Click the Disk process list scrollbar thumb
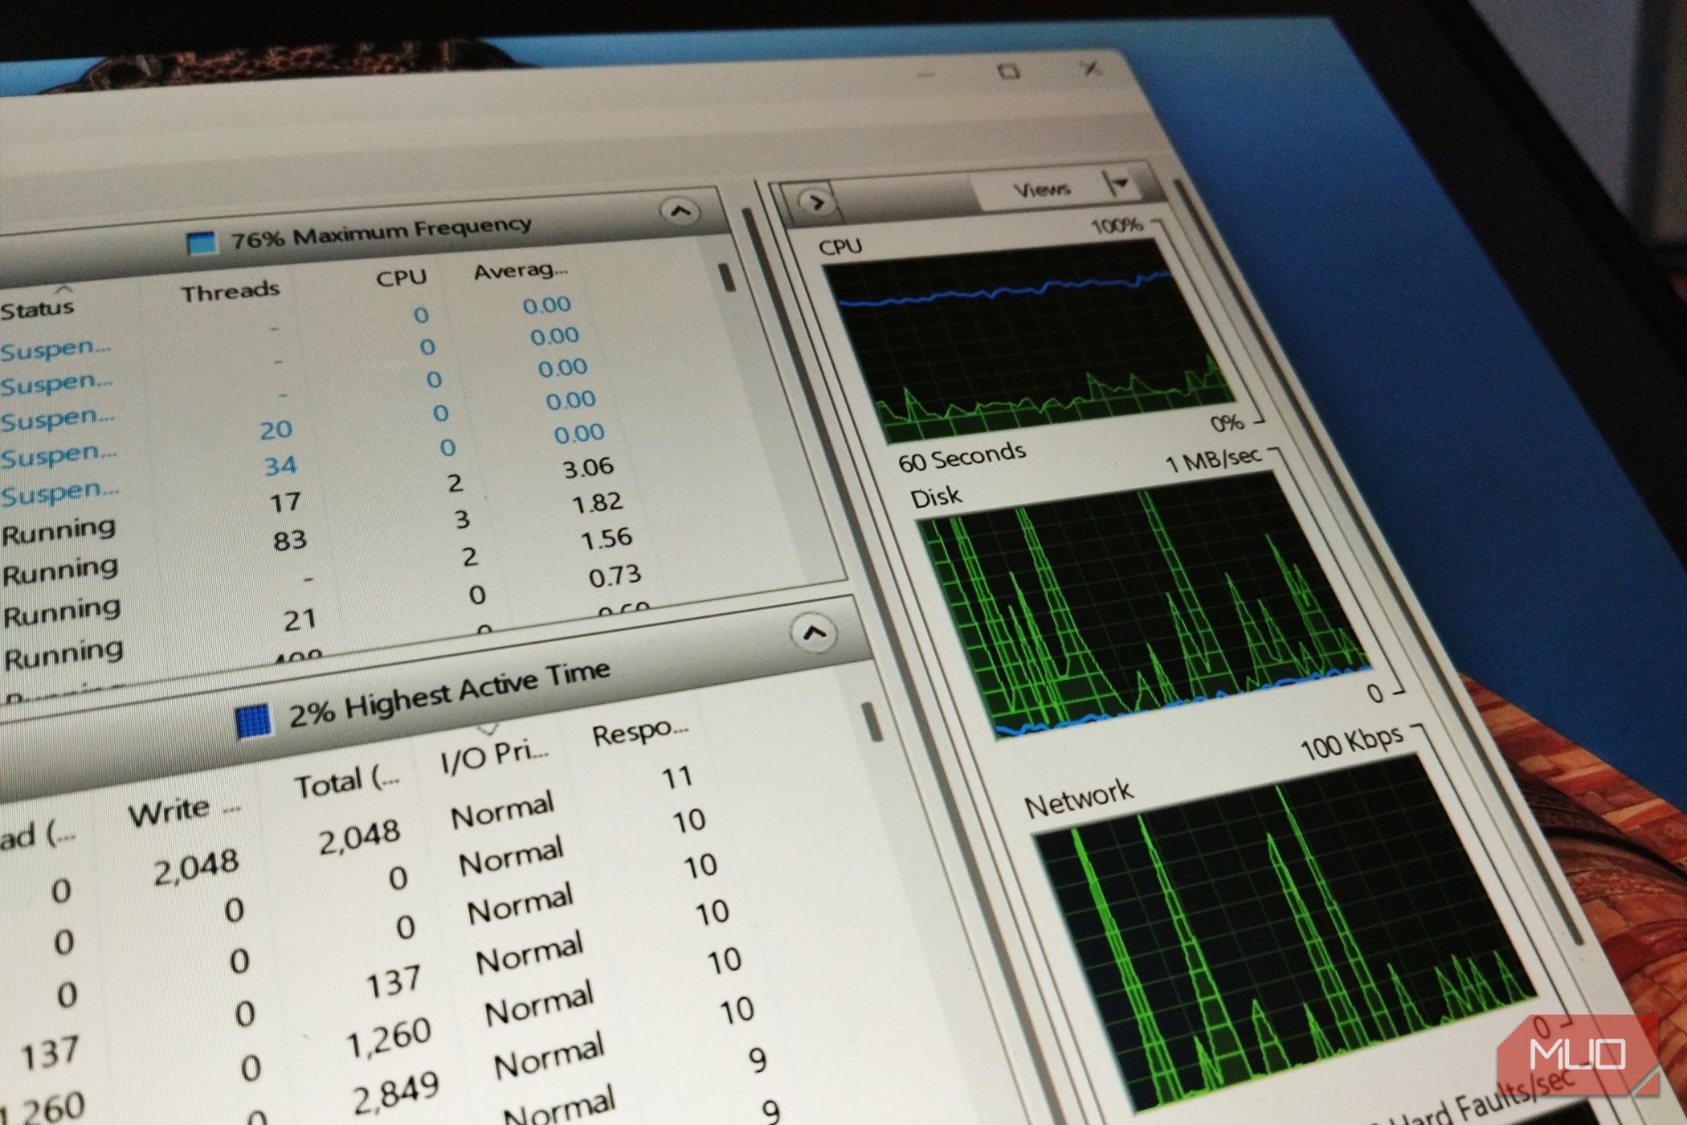This screenshot has width=1687, height=1125. [872, 722]
